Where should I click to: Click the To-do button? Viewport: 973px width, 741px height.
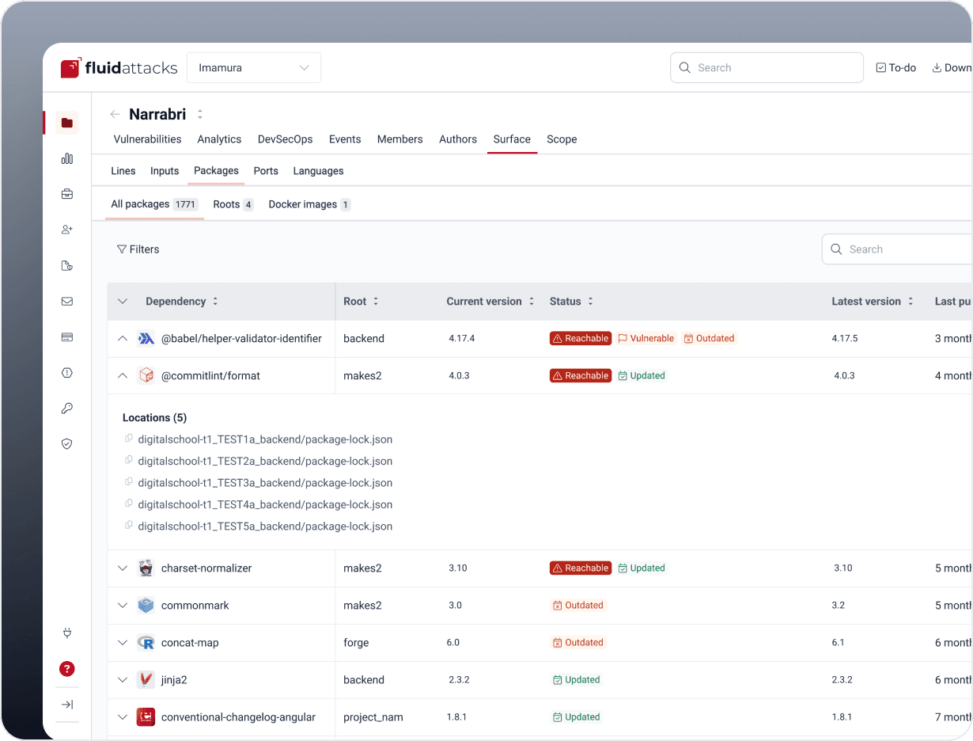click(x=895, y=68)
